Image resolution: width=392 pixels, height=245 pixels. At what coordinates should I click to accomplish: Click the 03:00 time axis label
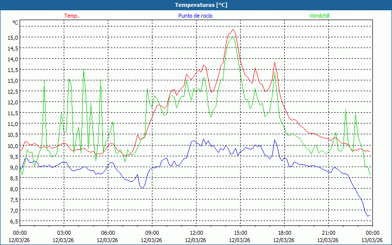(64, 233)
